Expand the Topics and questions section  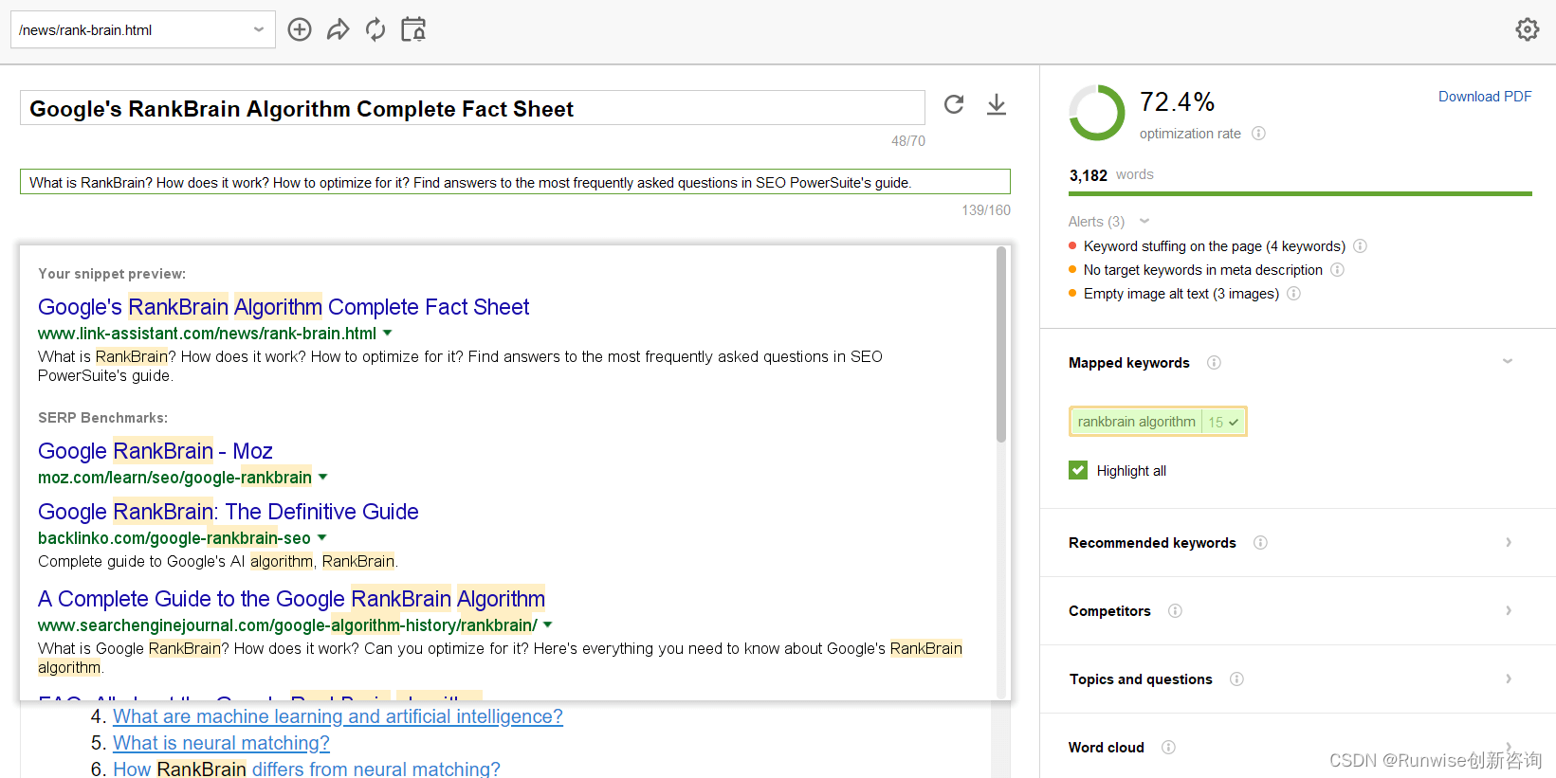(1508, 678)
